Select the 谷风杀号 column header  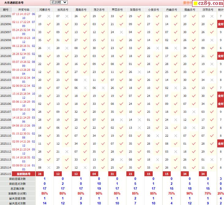click(63, 10)
